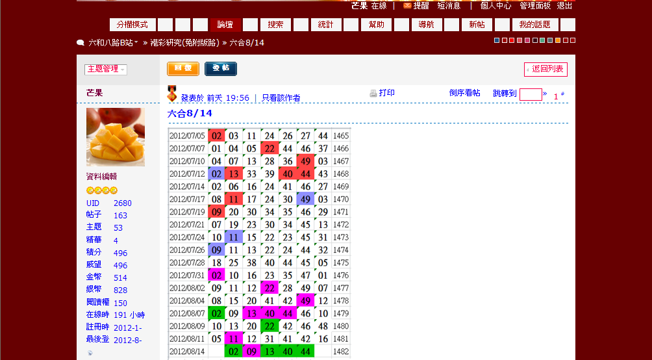Click the 只看該作者 link
Screen dimensions: 652x360
pos(281,98)
